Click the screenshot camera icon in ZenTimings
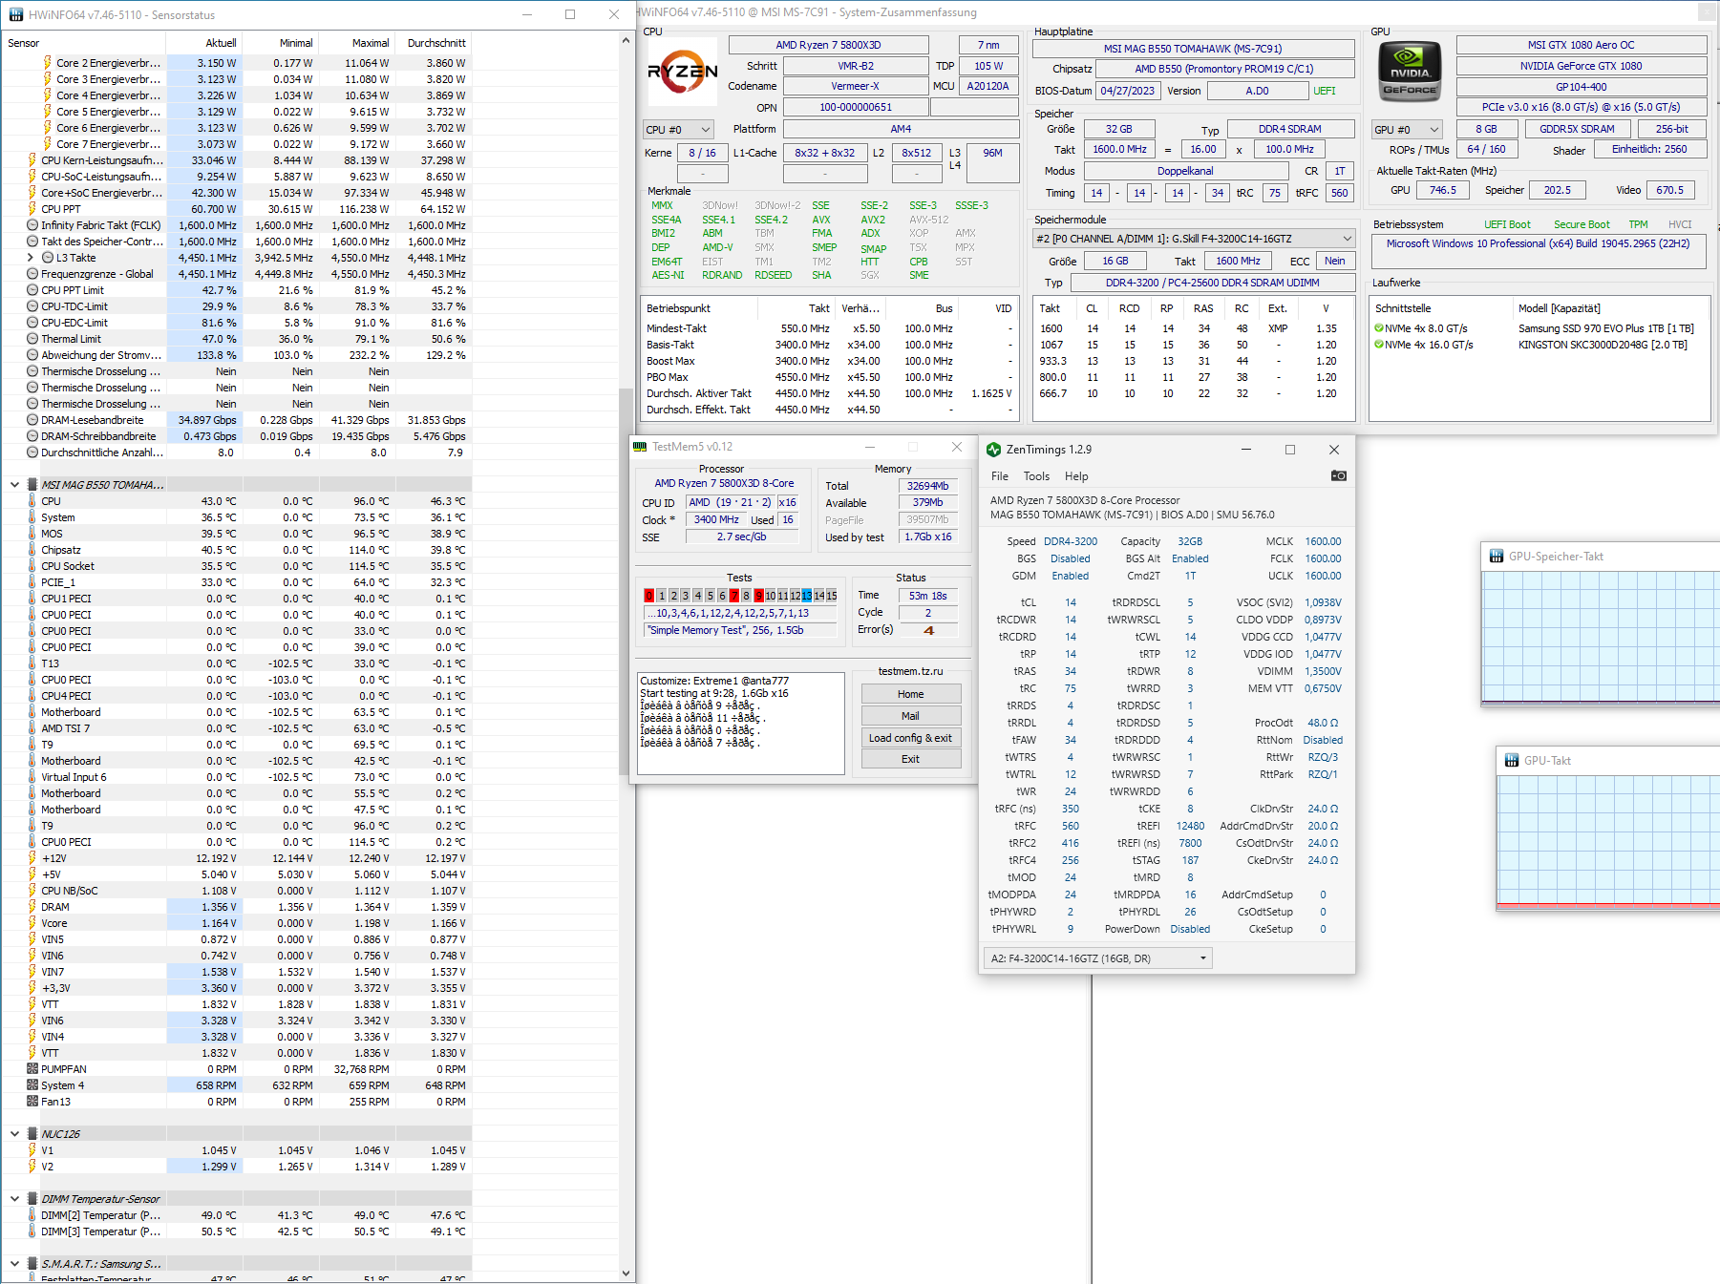This screenshot has height=1284, width=1720. click(x=1339, y=475)
